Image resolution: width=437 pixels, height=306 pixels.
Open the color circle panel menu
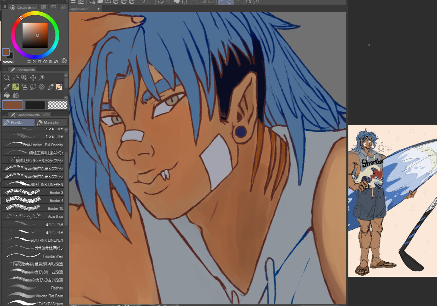coord(5,7)
